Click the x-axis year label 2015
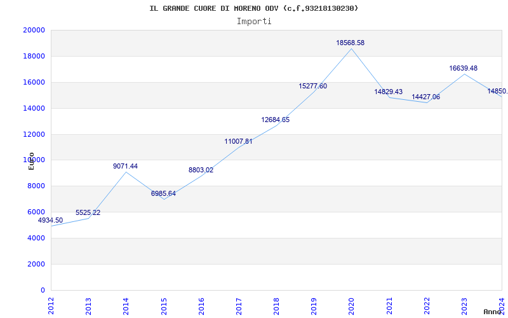Screen dimensions: 508x318 tap(164, 306)
